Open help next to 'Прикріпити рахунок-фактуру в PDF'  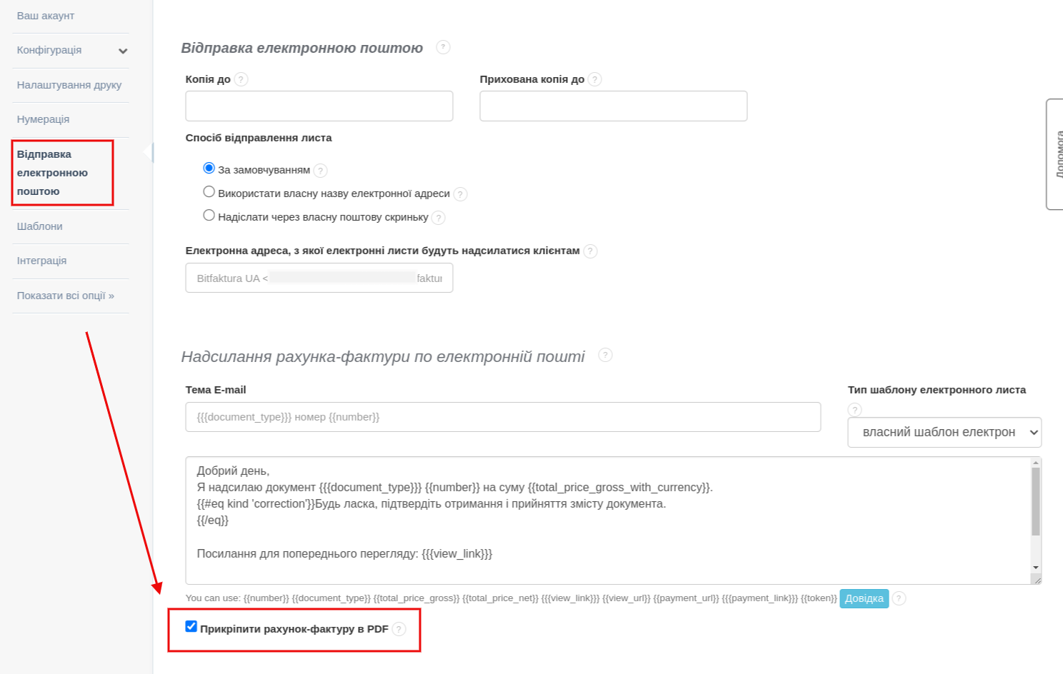tap(399, 630)
